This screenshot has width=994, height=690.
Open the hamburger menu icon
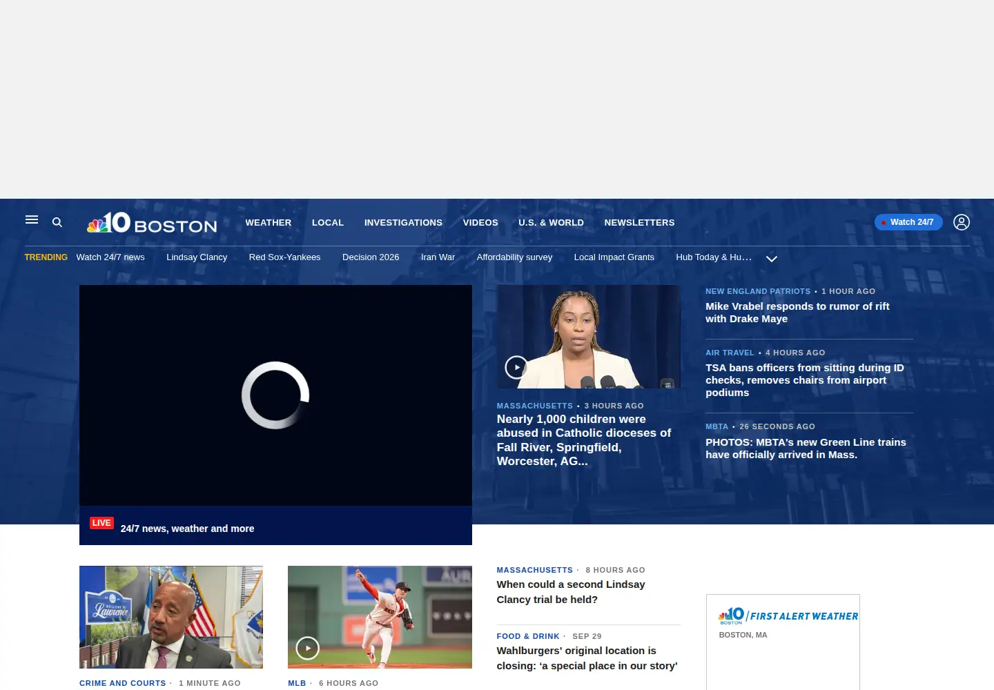(x=32, y=220)
